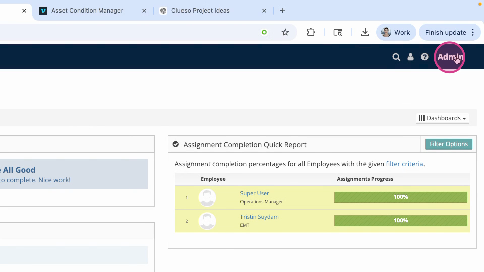
Task: Click the checkmark icon beside Assignment Completion Quick Report
Action: 175,144
